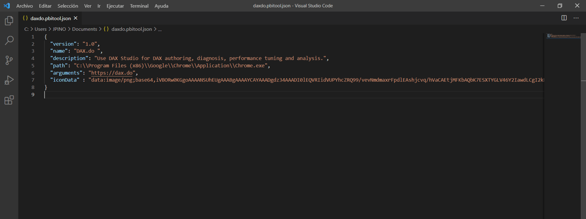Click the minimap code preview
This screenshot has height=219, width=586.
563,37
